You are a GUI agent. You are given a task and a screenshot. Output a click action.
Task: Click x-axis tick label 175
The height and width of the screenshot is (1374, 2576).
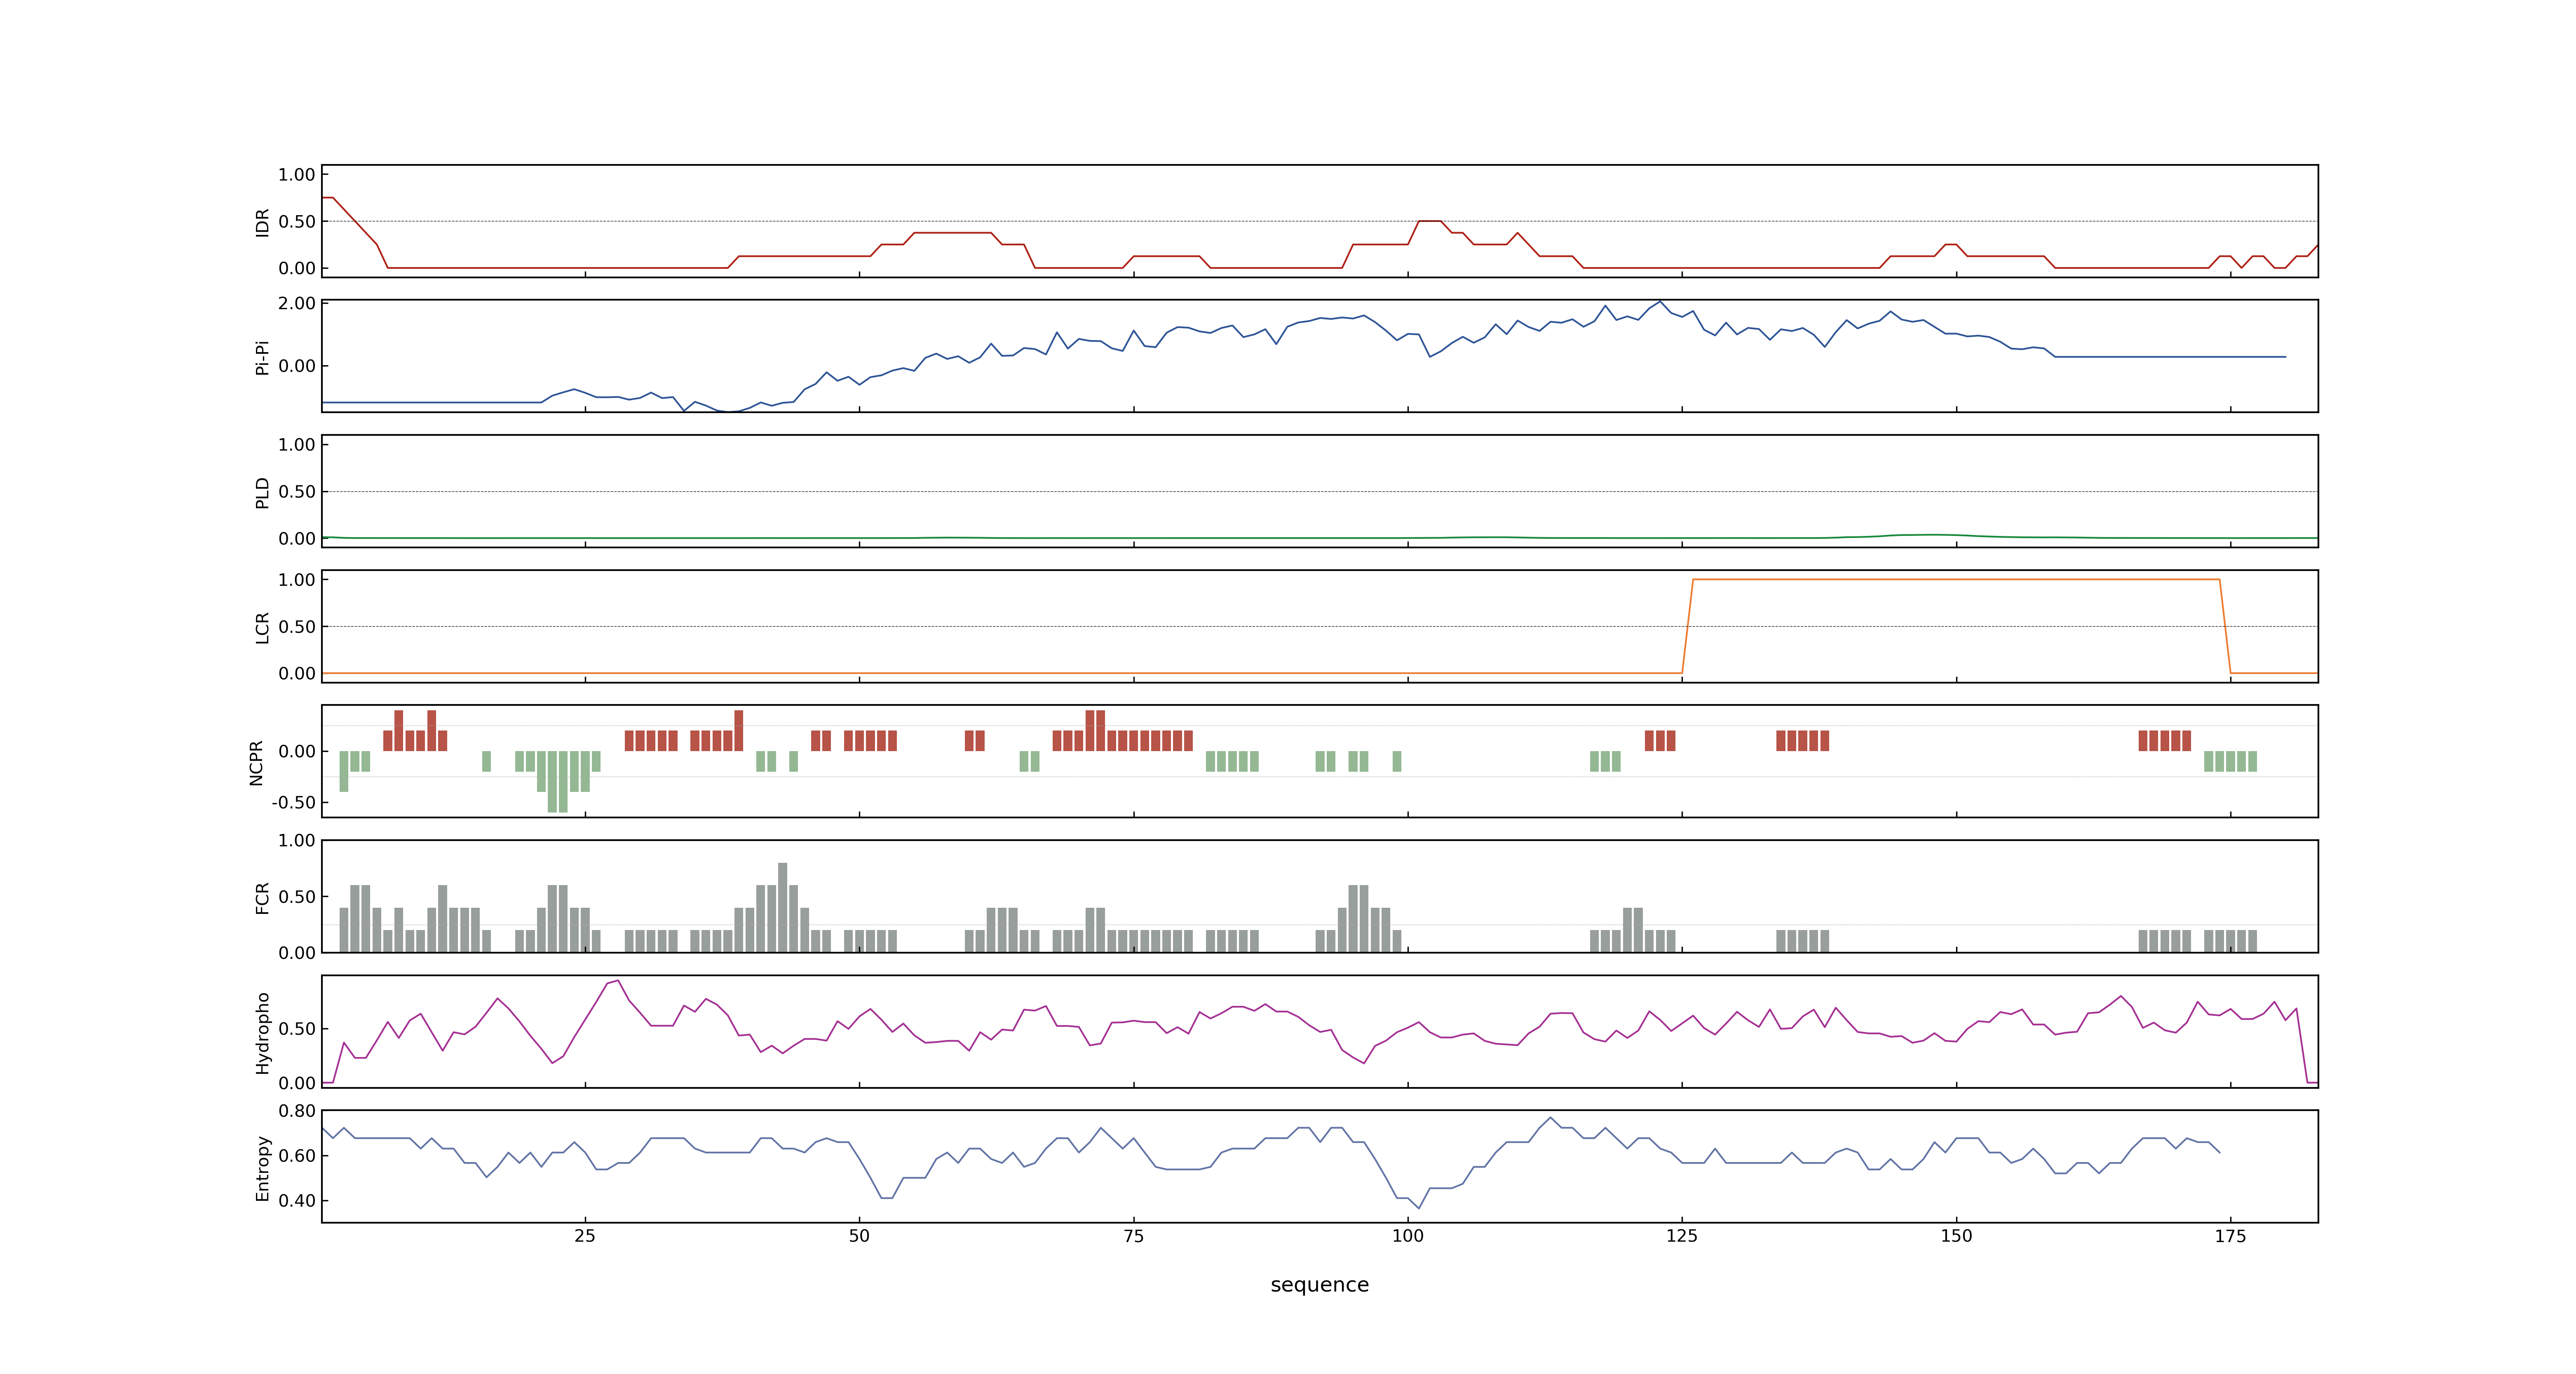point(2230,1236)
